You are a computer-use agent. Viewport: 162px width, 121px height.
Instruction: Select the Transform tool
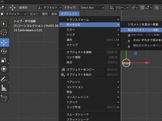(x=4, y=69)
